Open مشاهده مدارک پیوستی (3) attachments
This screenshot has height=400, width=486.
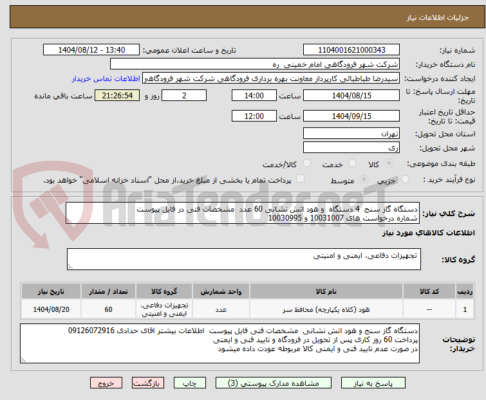pyautogui.click(x=274, y=383)
